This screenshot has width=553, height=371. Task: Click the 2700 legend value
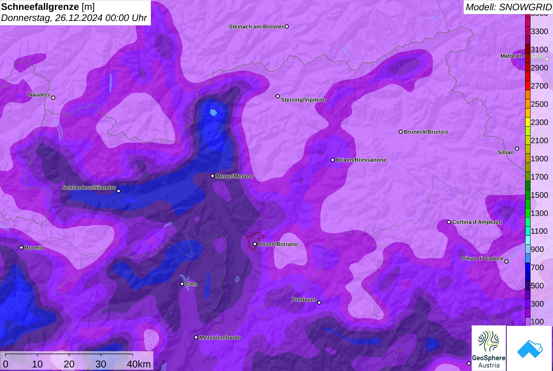point(540,86)
